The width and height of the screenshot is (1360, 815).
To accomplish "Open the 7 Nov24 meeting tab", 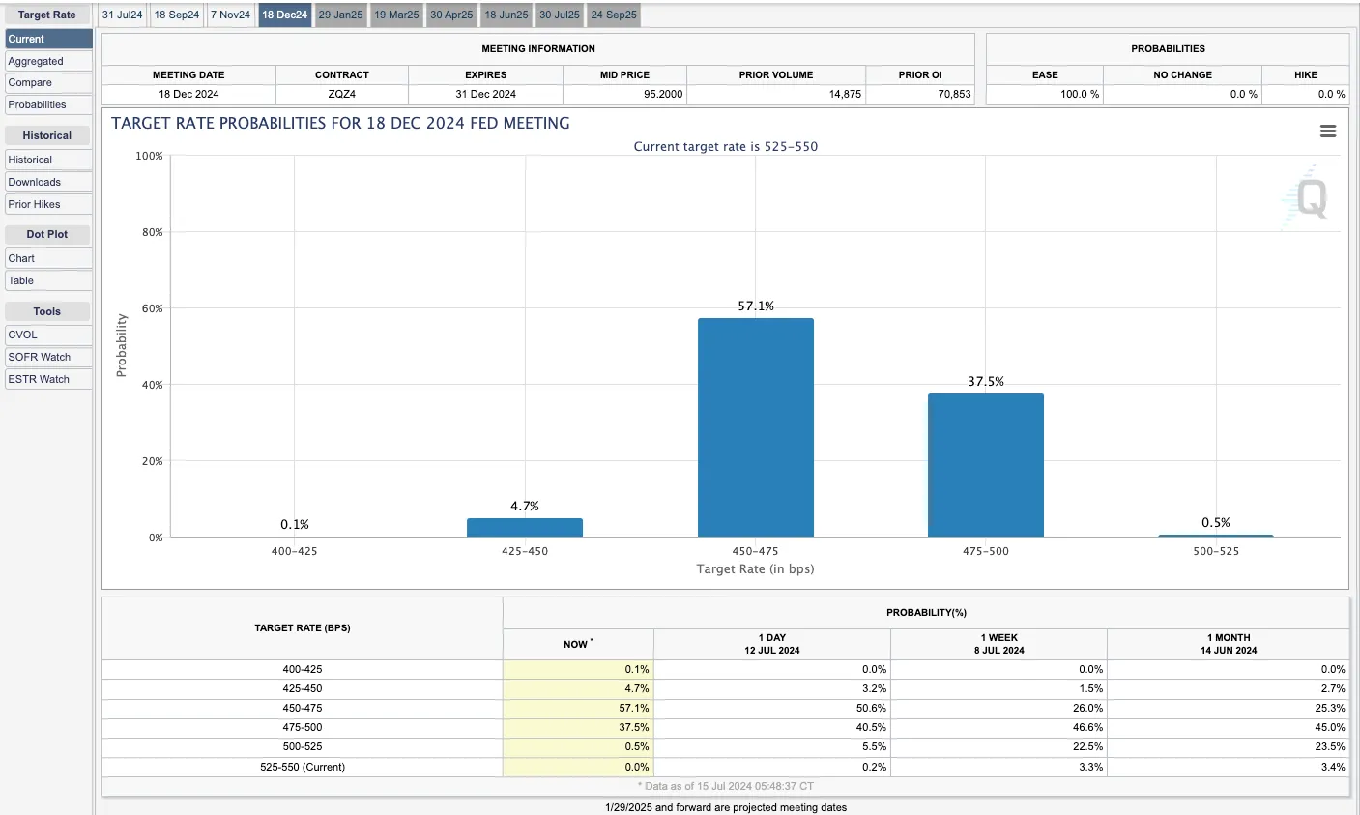I will (x=230, y=15).
